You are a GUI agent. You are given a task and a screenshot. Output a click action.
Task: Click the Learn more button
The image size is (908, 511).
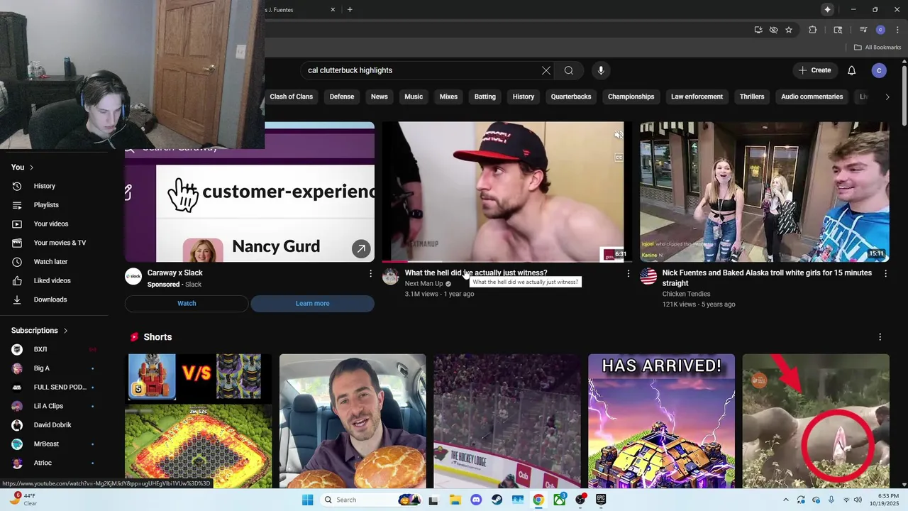click(x=312, y=304)
